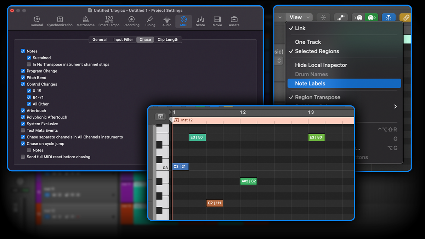The image size is (425, 239).
Task: Open Tuning settings pane
Action: pos(150,21)
